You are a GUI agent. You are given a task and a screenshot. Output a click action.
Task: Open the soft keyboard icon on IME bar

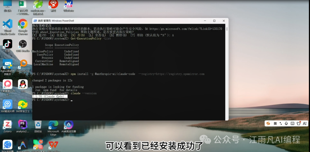click(x=292, y=124)
